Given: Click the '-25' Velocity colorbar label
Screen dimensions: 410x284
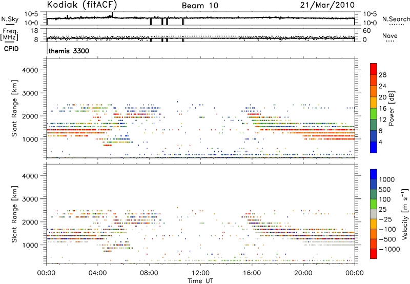Looking at the screenshot, I should coord(385,219).
